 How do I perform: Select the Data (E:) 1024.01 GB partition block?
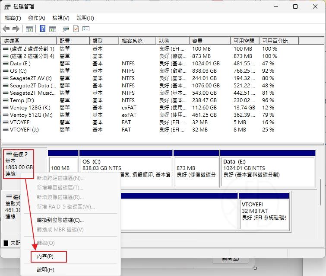coord(268,169)
